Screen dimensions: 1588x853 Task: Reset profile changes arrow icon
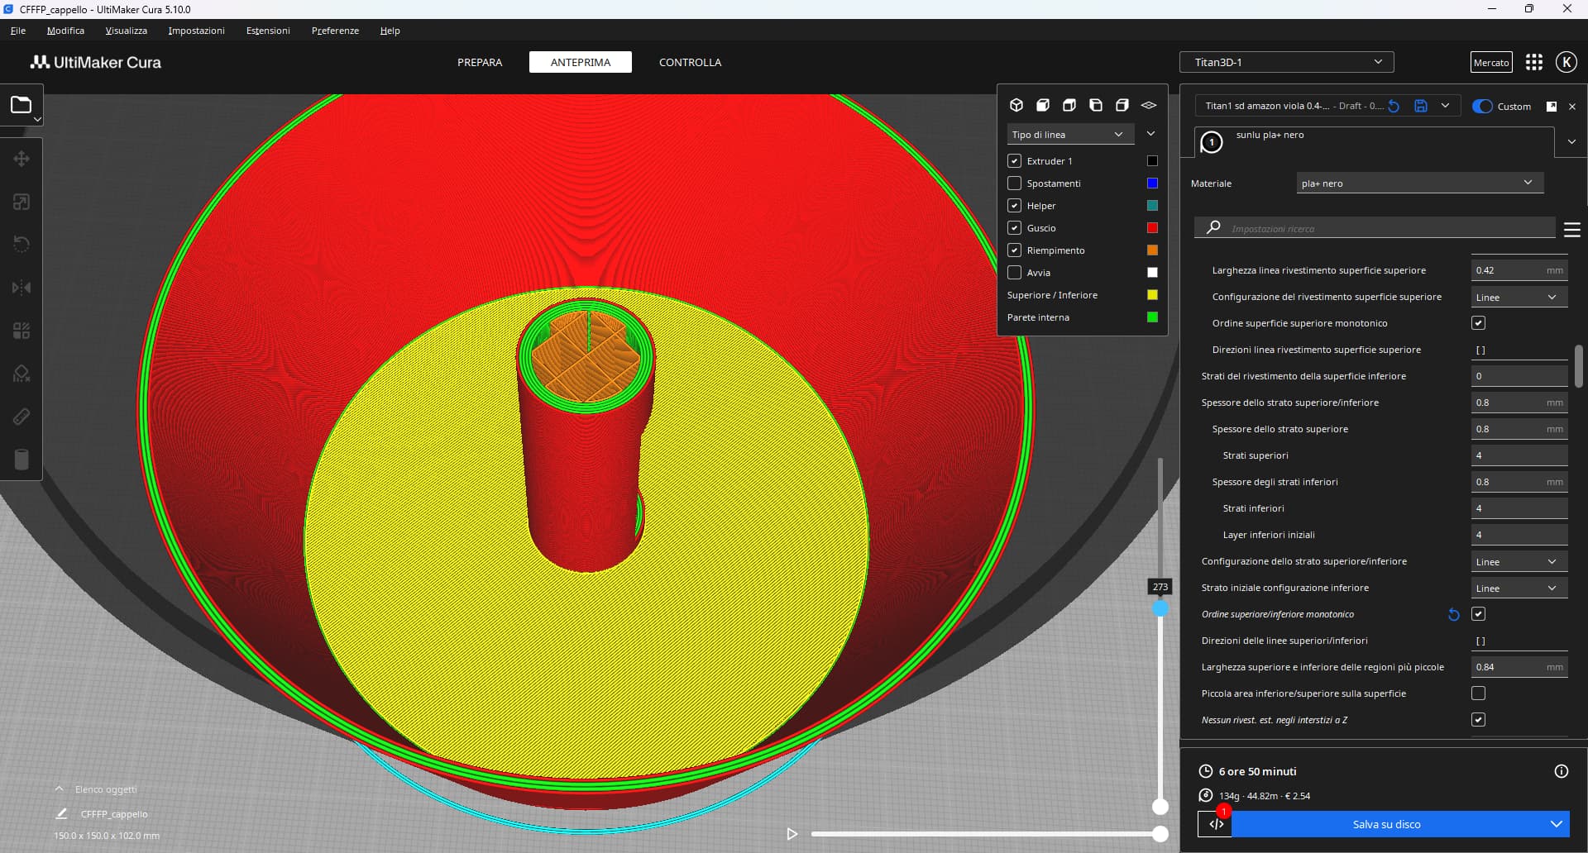click(1394, 106)
